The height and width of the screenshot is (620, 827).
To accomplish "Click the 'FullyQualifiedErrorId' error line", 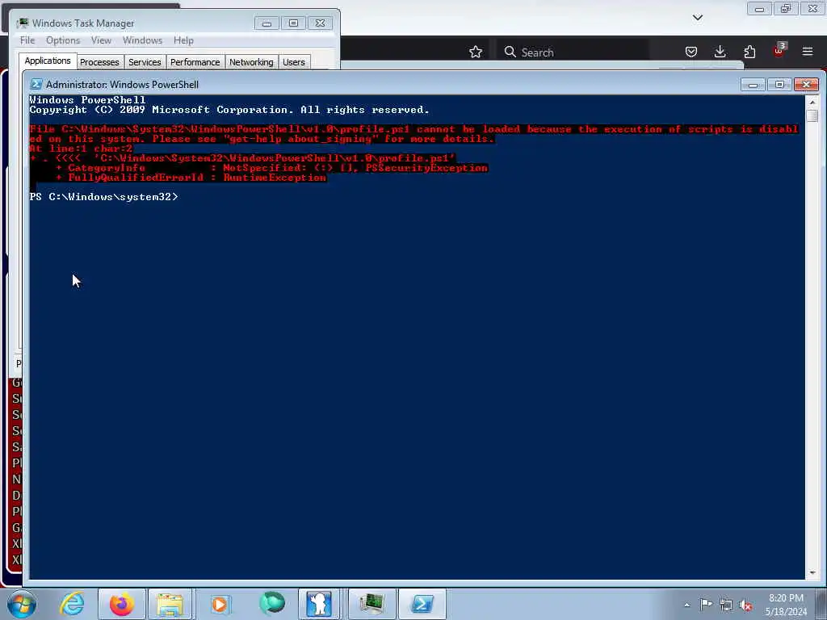I will pyautogui.click(x=191, y=178).
